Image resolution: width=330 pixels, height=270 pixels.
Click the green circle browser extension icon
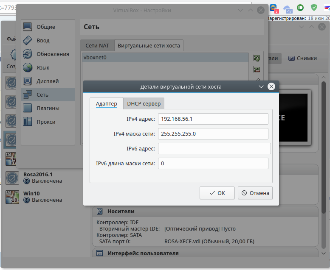coord(300,8)
